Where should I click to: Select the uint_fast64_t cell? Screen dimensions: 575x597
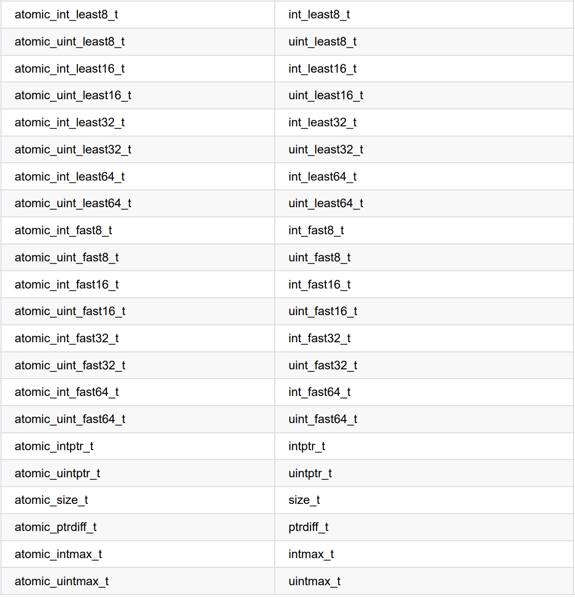coord(323,419)
